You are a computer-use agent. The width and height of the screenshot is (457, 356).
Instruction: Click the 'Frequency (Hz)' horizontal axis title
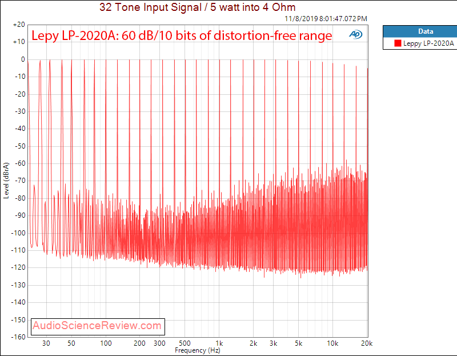tap(198, 350)
